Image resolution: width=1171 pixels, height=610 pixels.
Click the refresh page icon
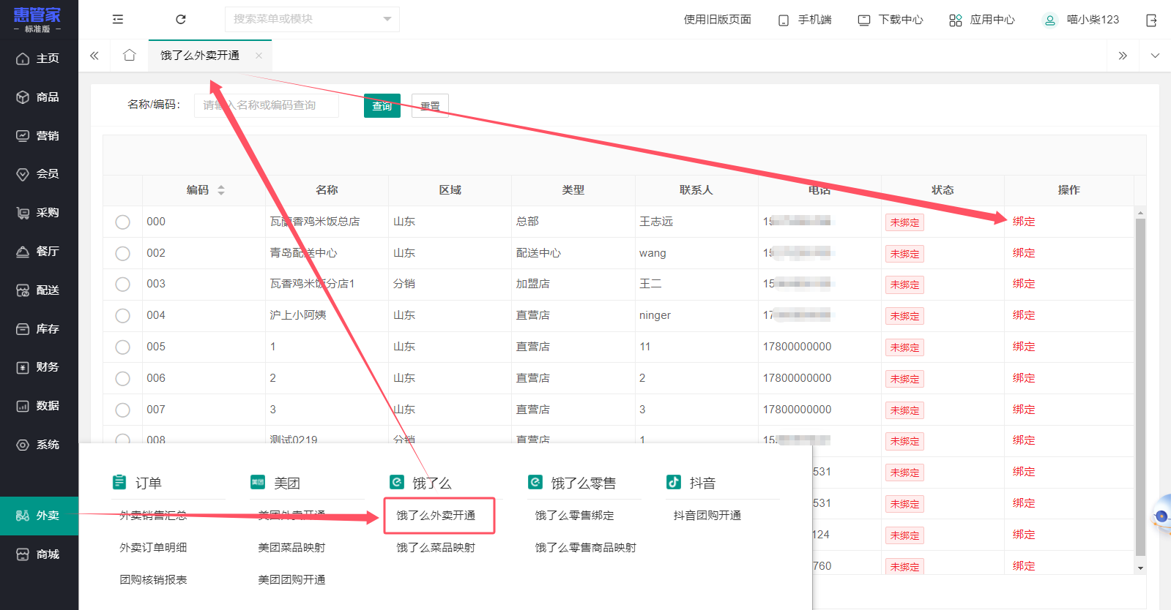tap(181, 20)
